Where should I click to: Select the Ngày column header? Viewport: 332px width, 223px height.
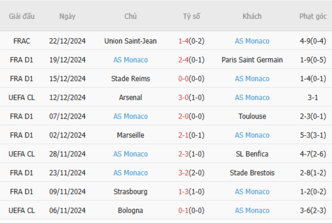pyautogui.click(x=67, y=16)
